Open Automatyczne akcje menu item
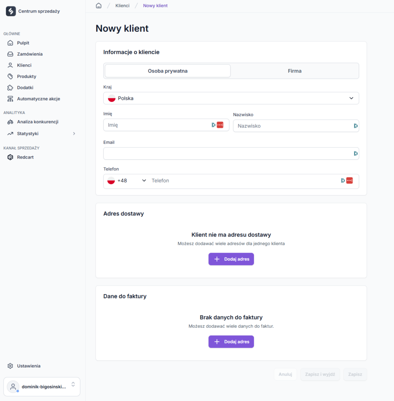 (x=38, y=99)
